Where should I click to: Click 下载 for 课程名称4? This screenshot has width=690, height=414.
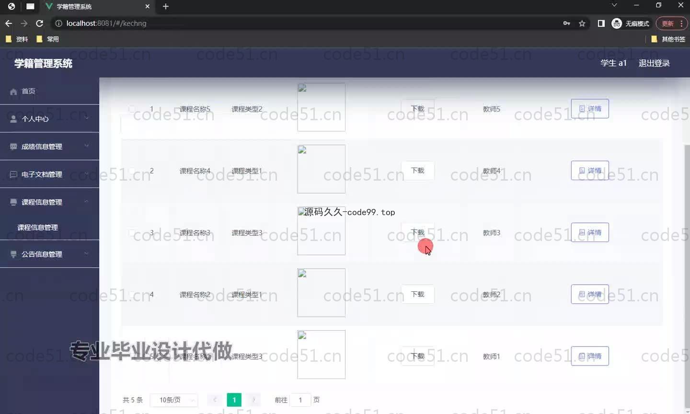(x=418, y=171)
